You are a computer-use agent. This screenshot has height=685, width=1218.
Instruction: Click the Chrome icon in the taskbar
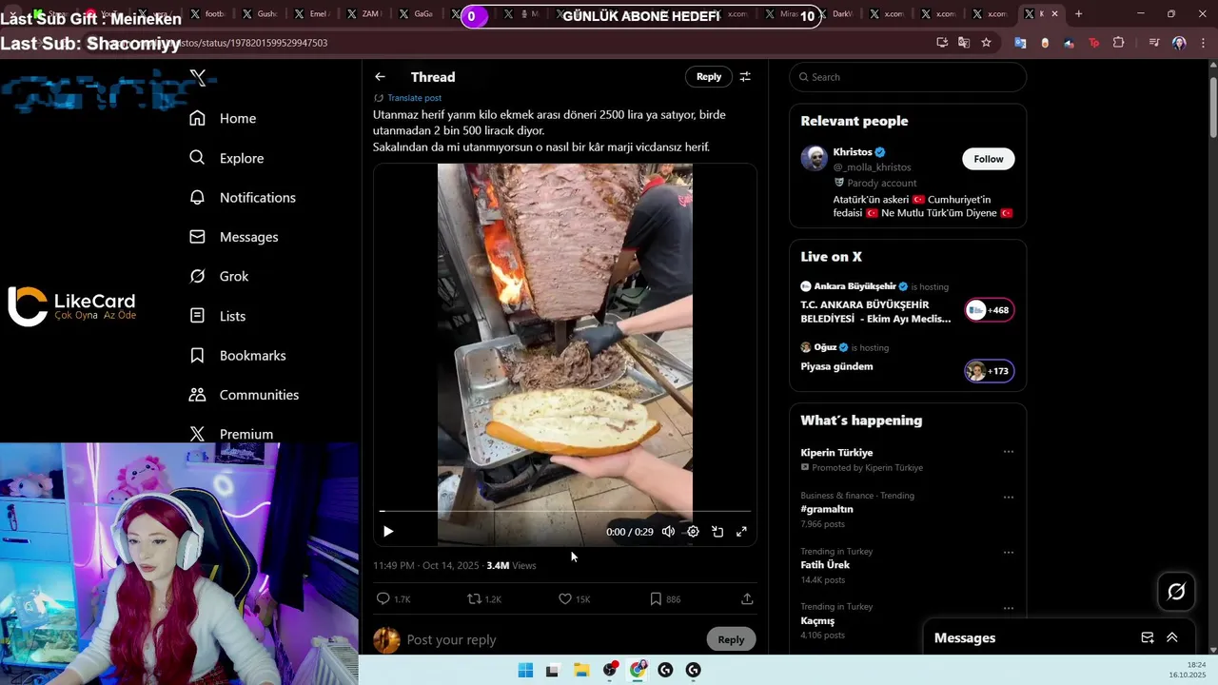click(x=638, y=671)
